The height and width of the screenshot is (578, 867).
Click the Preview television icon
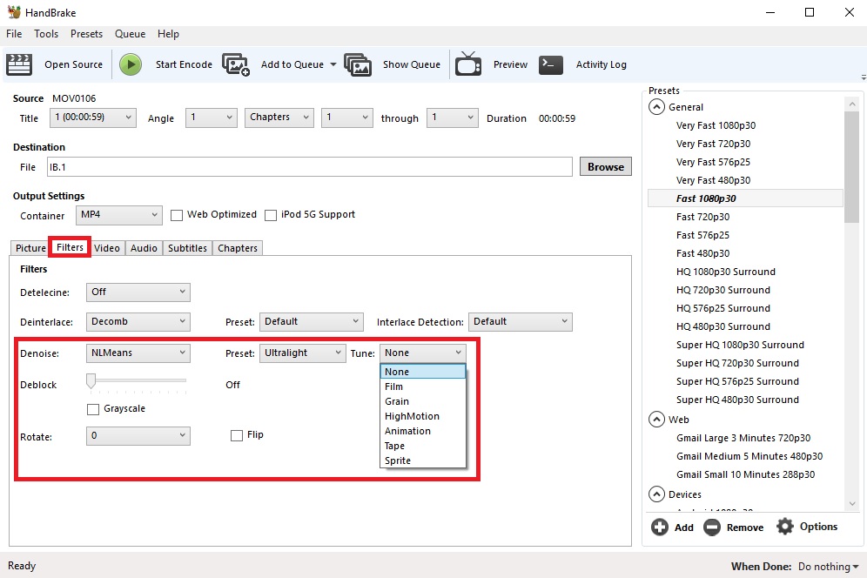468,64
